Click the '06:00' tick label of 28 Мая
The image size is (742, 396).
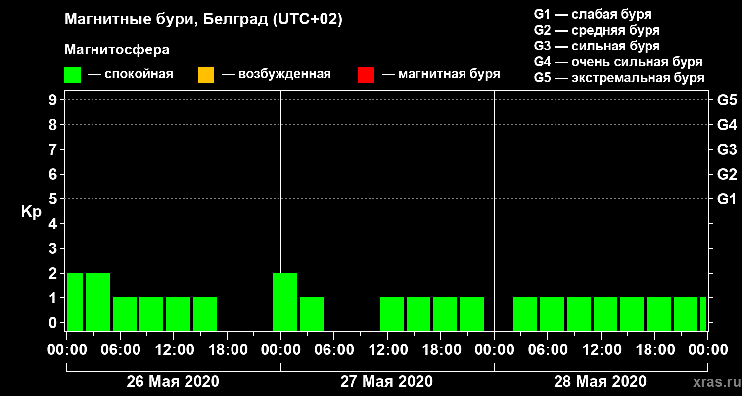548,350
